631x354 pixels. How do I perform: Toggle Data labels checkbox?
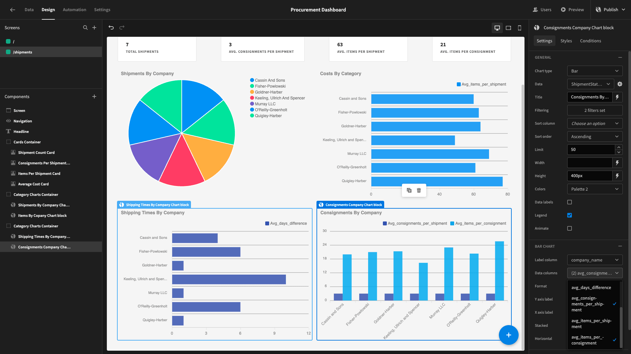(570, 202)
